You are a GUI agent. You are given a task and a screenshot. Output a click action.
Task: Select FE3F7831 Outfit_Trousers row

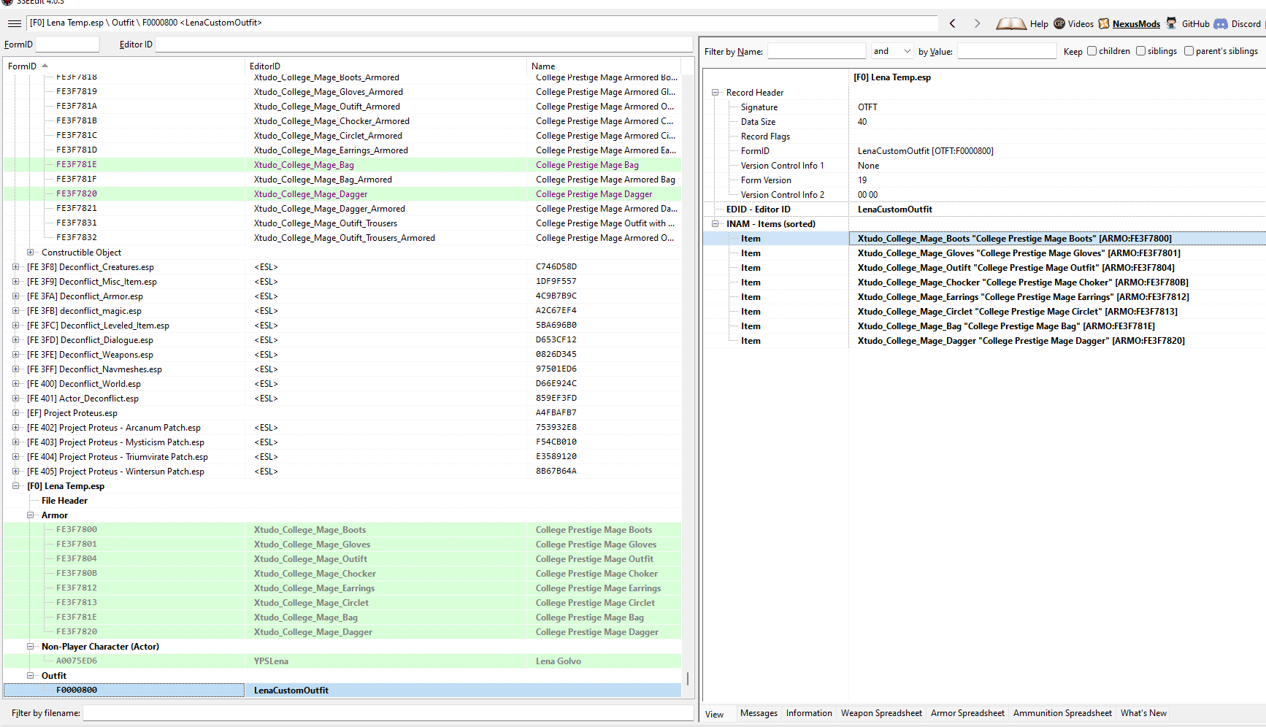pos(342,223)
